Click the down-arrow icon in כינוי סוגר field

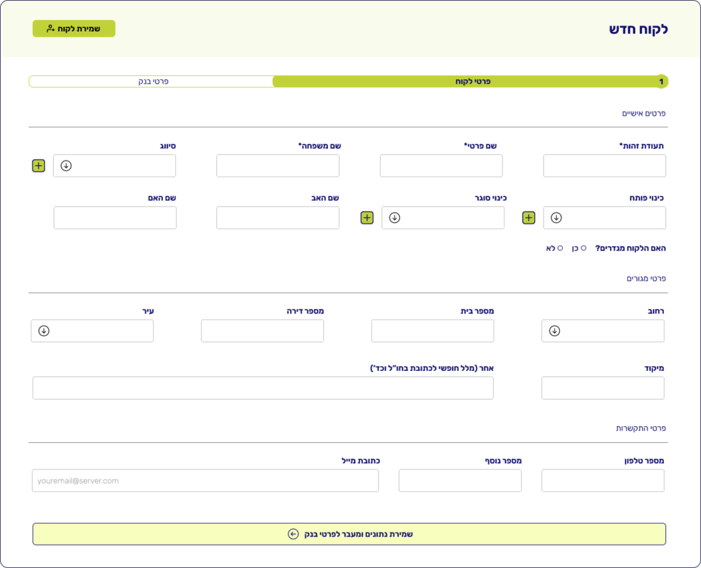(395, 218)
